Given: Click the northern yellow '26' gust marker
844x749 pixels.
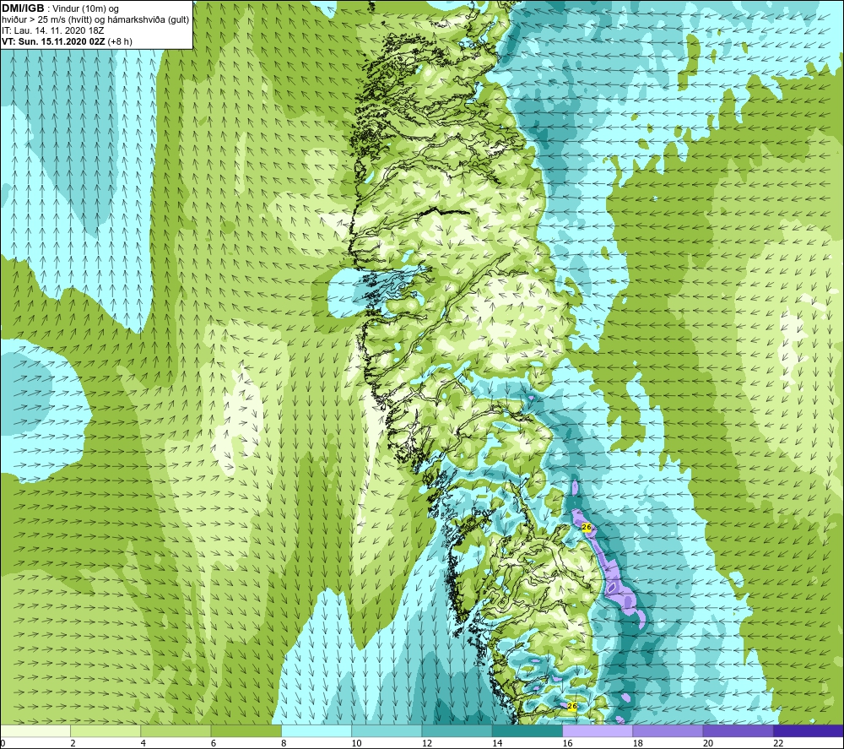Looking at the screenshot, I should pyautogui.click(x=587, y=527).
